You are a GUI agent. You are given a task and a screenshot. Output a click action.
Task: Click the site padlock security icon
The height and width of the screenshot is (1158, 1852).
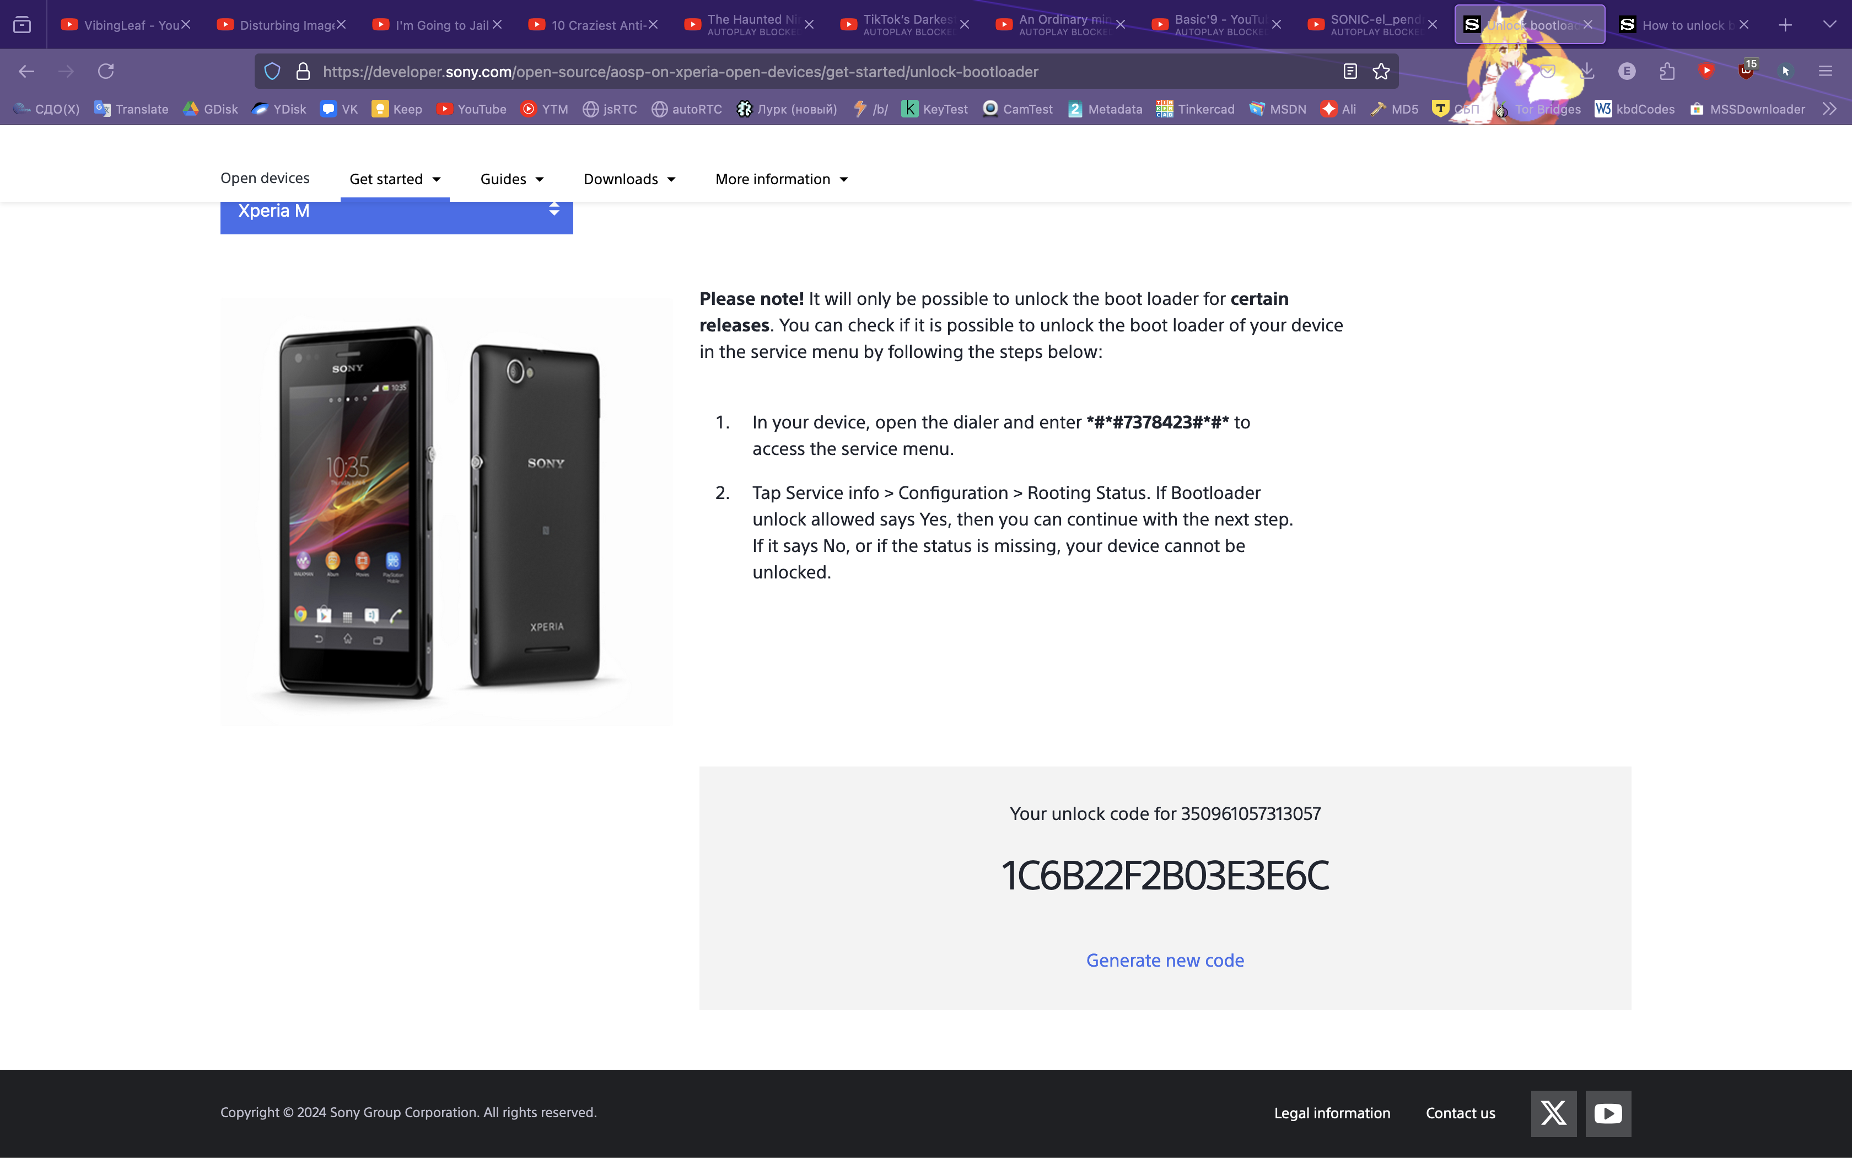303,71
